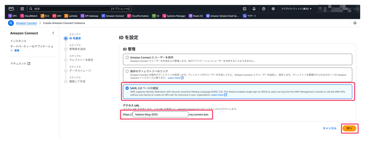Open インスタンス in the side navigation
The width and height of the screenshot is (365, 143).
pyautogui.click(x=18, y=41)
